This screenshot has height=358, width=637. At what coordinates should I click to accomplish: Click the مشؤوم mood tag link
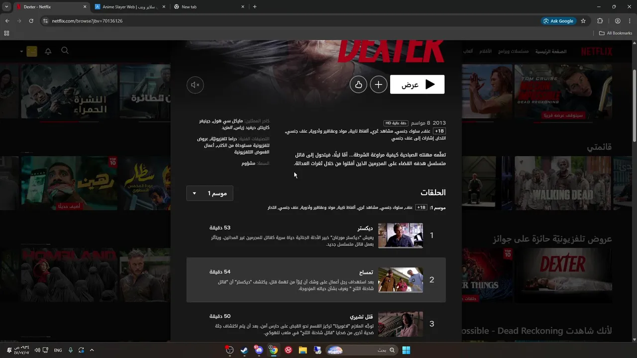248,163
